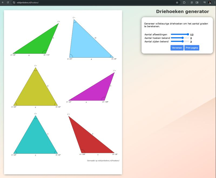
Task: Click the value 2 beside zijden bekend slider
Action: (x=191, y=42)
